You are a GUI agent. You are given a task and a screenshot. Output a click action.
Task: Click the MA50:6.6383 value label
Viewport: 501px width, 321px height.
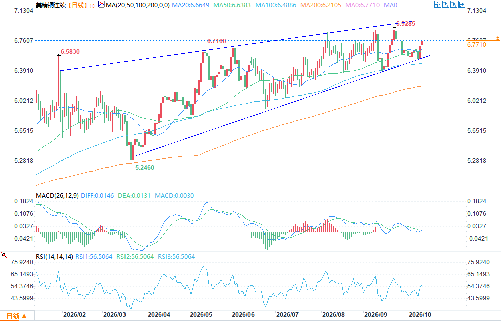coord(232,5)
